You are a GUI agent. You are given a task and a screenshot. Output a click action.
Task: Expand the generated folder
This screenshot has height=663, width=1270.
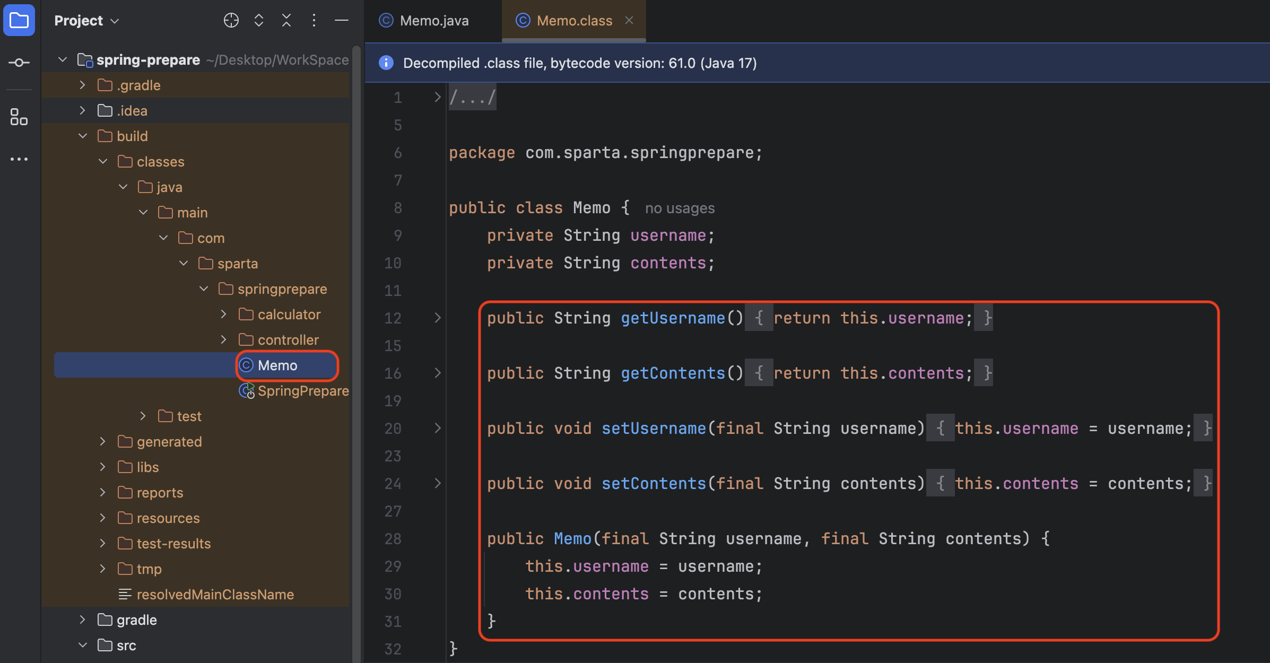point(103,442)
